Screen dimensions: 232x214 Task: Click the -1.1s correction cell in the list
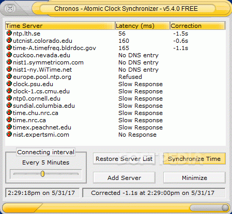(181, 48)
